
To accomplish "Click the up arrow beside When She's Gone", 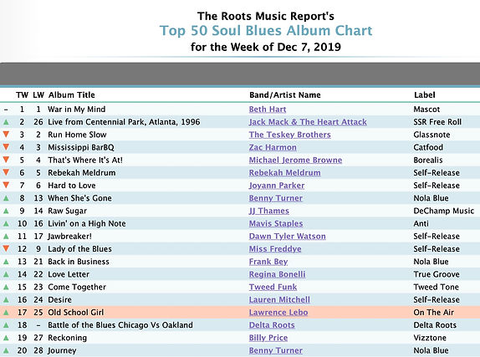I will tap(6, 198).
